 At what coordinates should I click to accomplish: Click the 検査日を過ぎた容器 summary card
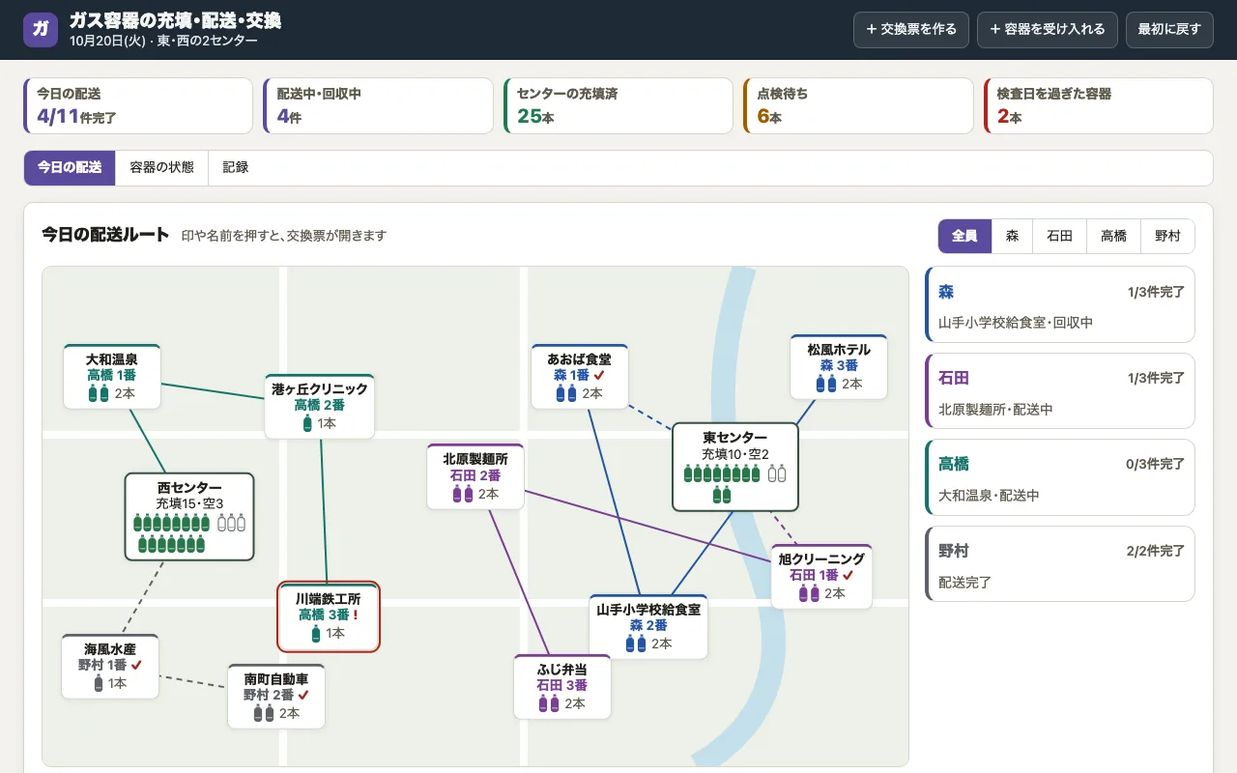[x=1098, y=106]
